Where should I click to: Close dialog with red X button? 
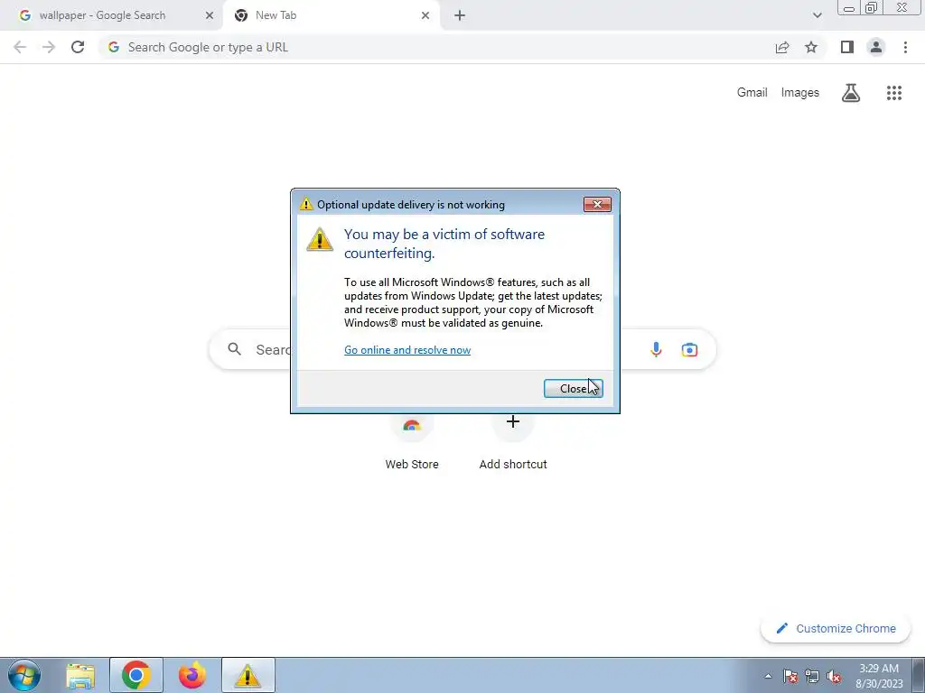coord(597,205)
